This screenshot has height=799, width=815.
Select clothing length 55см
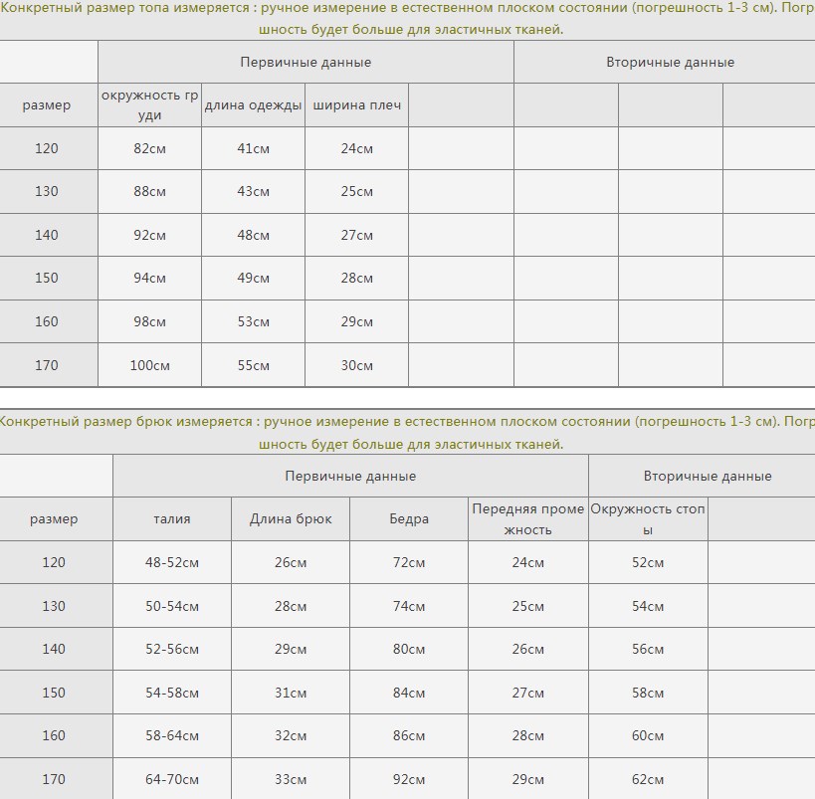tap(253, 365)
